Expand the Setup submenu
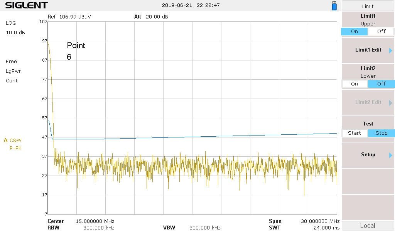Image resolution: width=395 pixels, height=231 pixels. coord(368,155)
